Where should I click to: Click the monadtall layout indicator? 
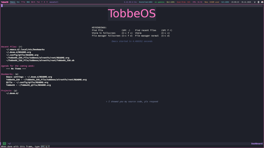point(54,2)
